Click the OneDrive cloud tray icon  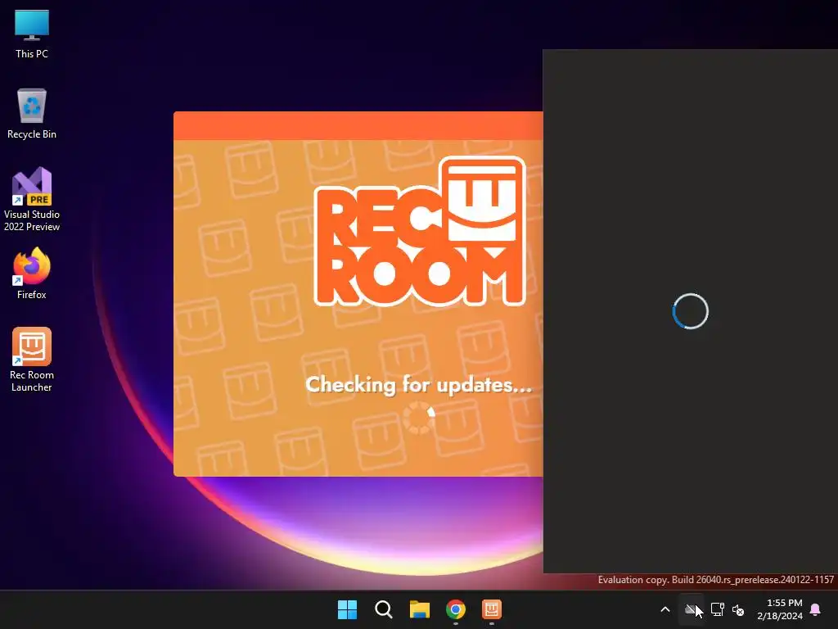click(692, 609)
